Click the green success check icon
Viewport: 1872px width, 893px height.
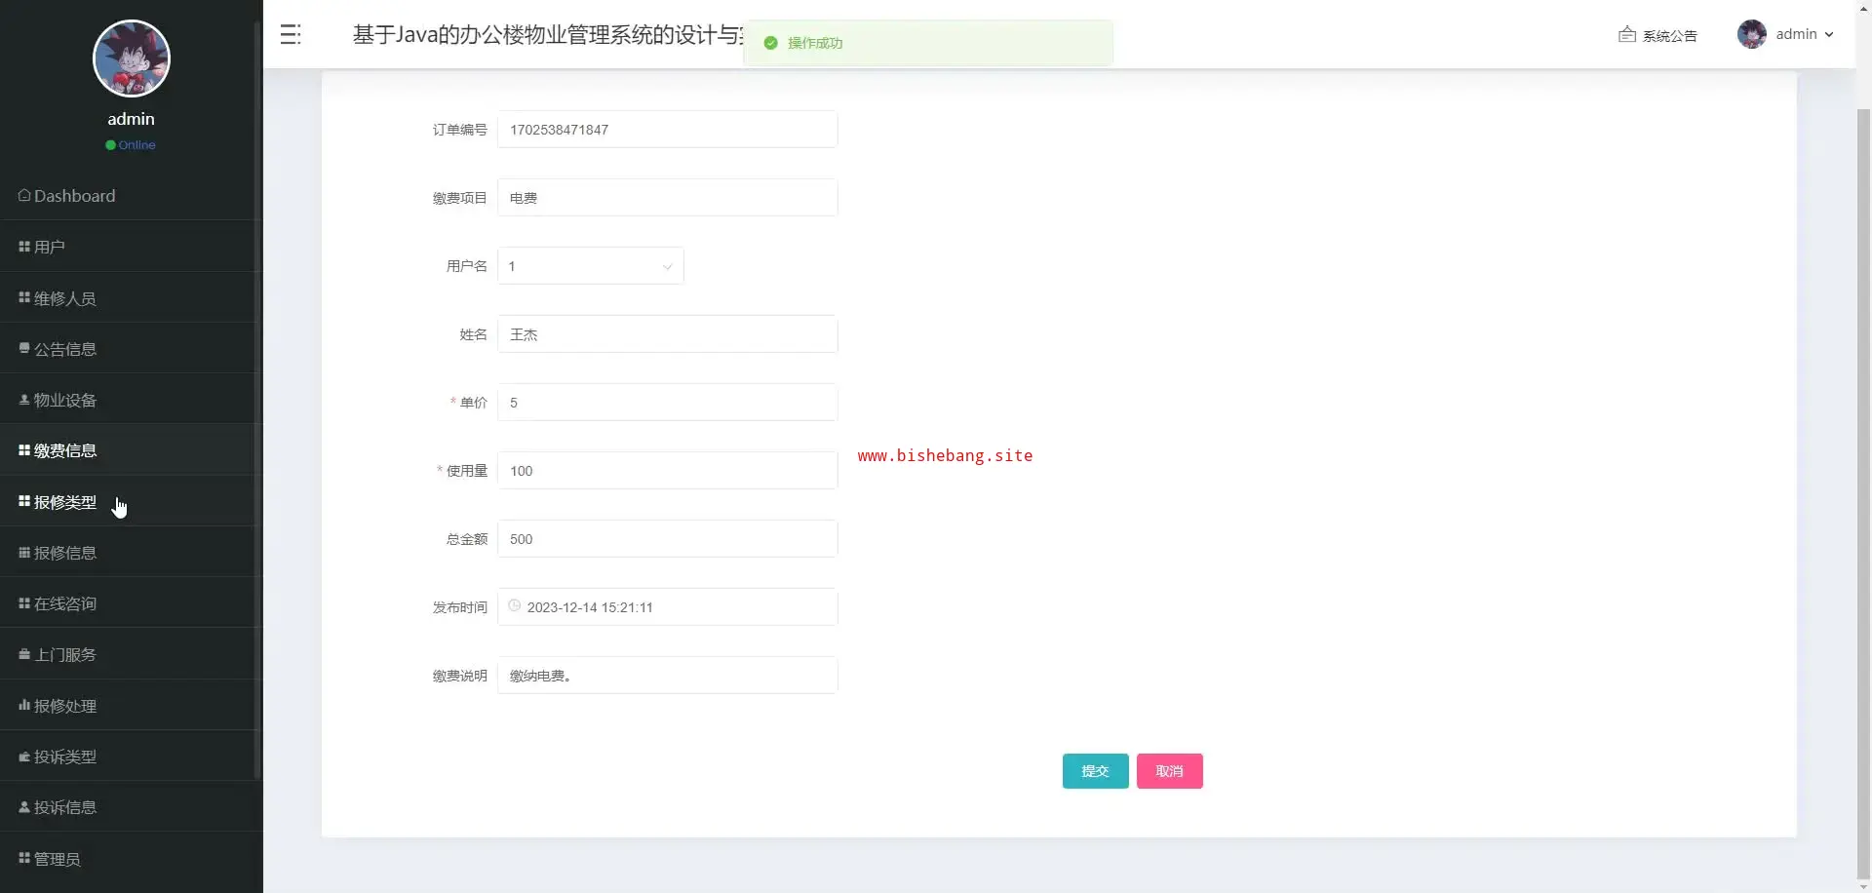click(x=770, y=43)
